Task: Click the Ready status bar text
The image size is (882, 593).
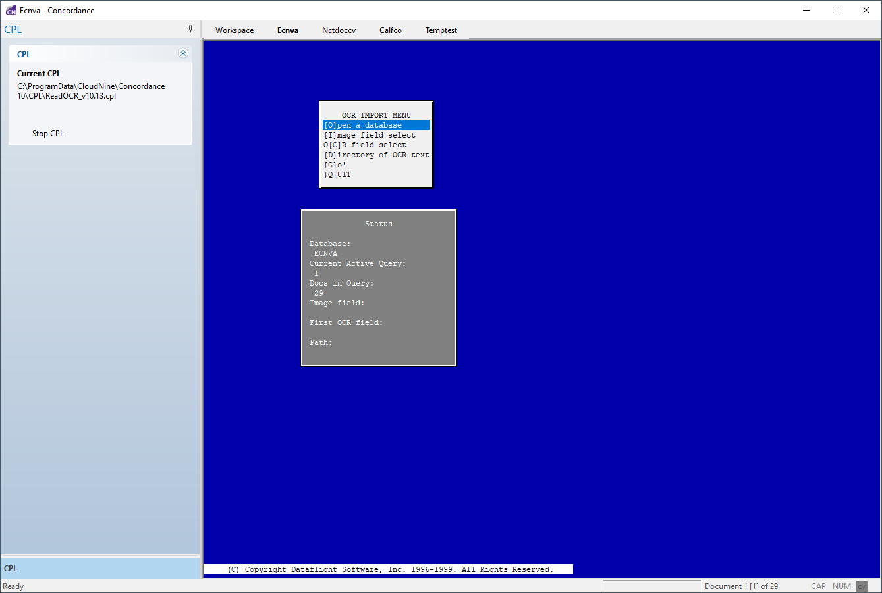Action: tap(13, 586)
